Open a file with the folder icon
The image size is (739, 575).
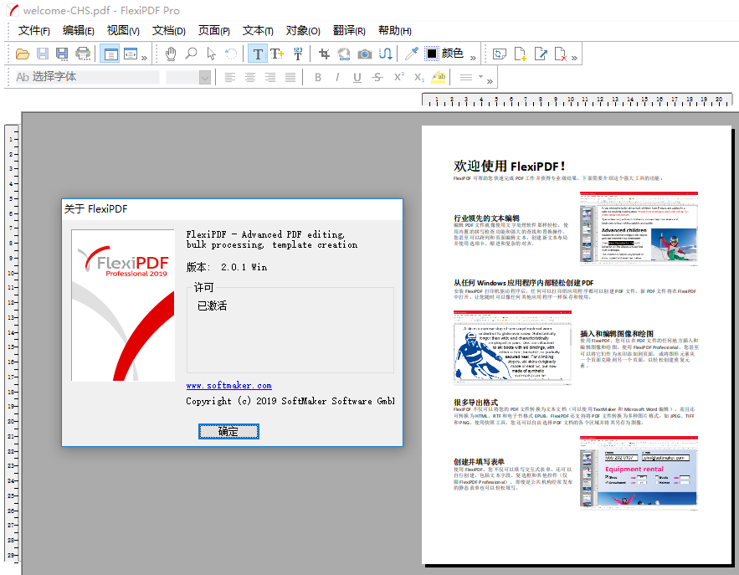click(22, 54)
